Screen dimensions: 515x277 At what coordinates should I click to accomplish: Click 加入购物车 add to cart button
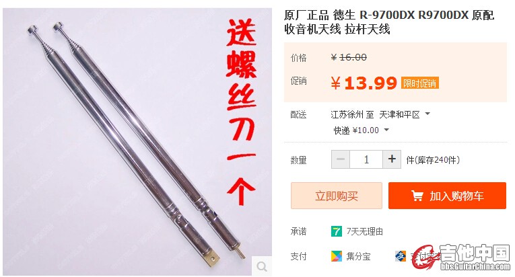coord(447,196)
